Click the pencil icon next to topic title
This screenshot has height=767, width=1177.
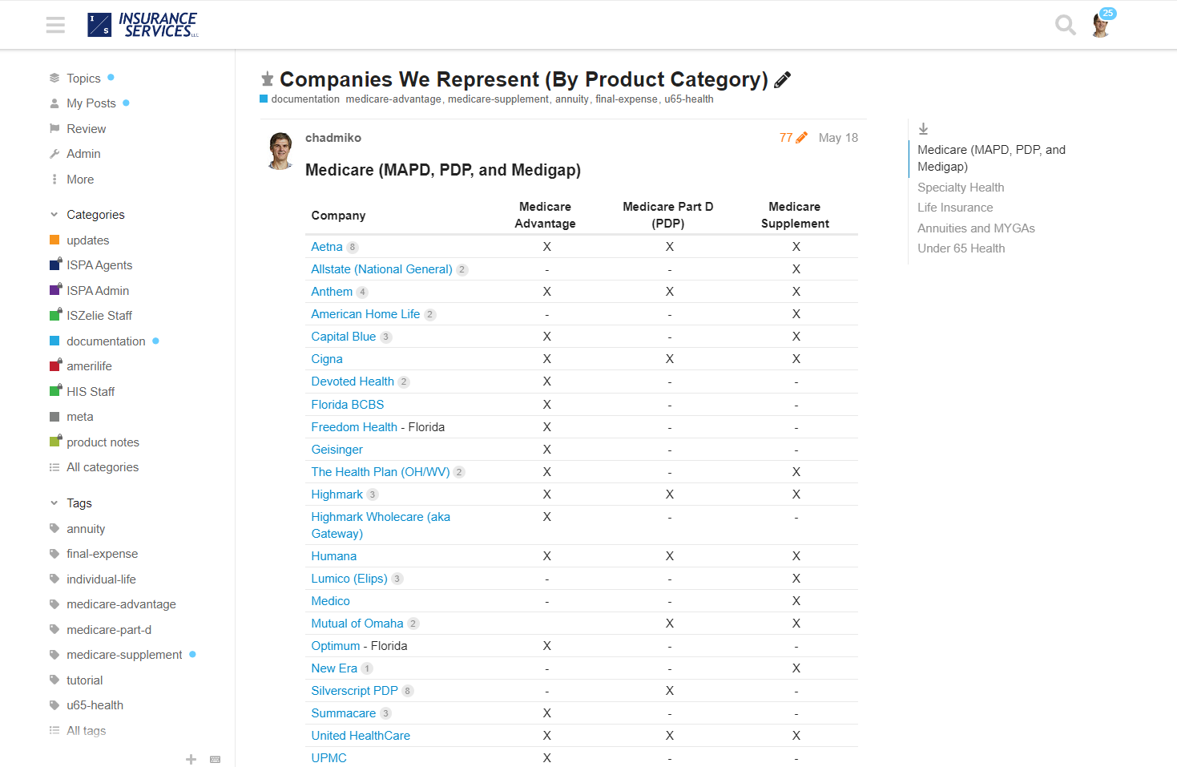point(783,79)
